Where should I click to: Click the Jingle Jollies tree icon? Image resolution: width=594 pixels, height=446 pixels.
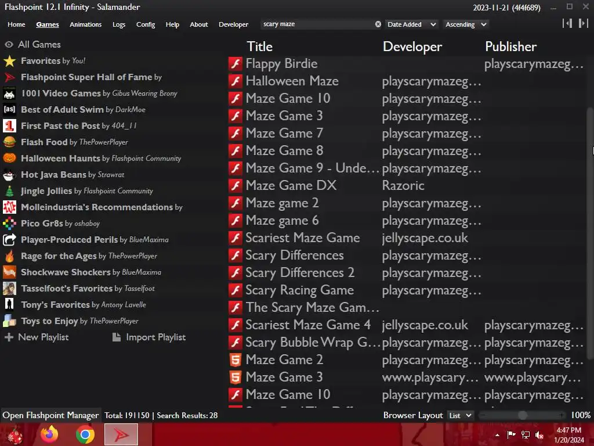(9, 190)
